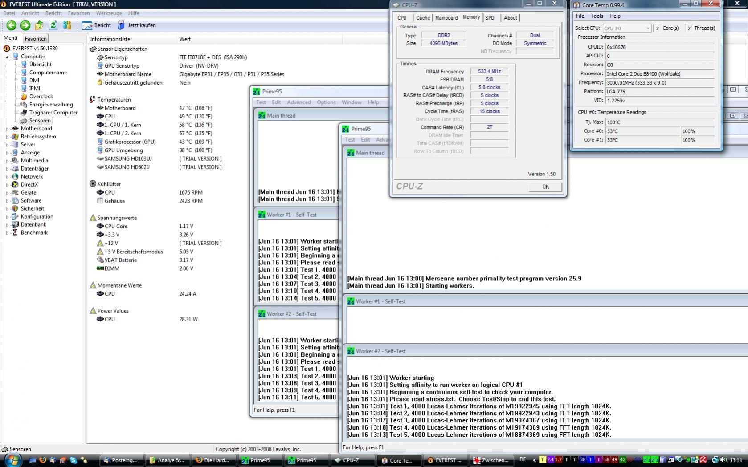Switch to the Core Temp taskbar button
The width and height of the screenshot is (748, 467).
[x=398, y=460]
